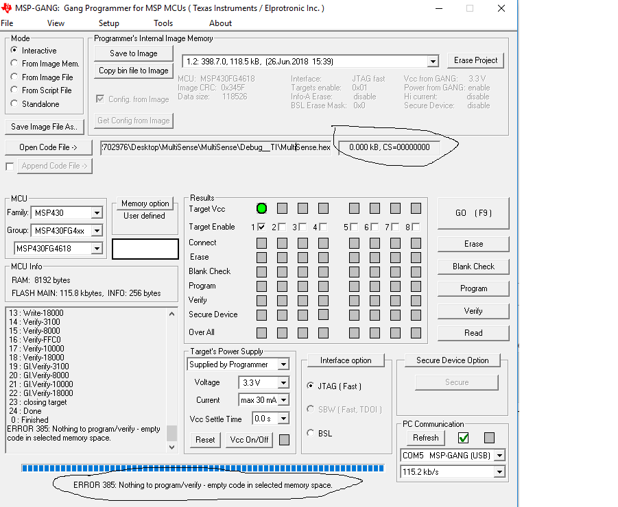The height and width of the screenshot is (507, 618).
Task: Uncheck Target Enable 1 checkbox
Action: point(261,227)
